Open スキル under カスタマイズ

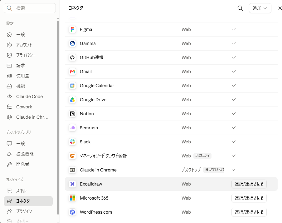(x=28, y=191)
